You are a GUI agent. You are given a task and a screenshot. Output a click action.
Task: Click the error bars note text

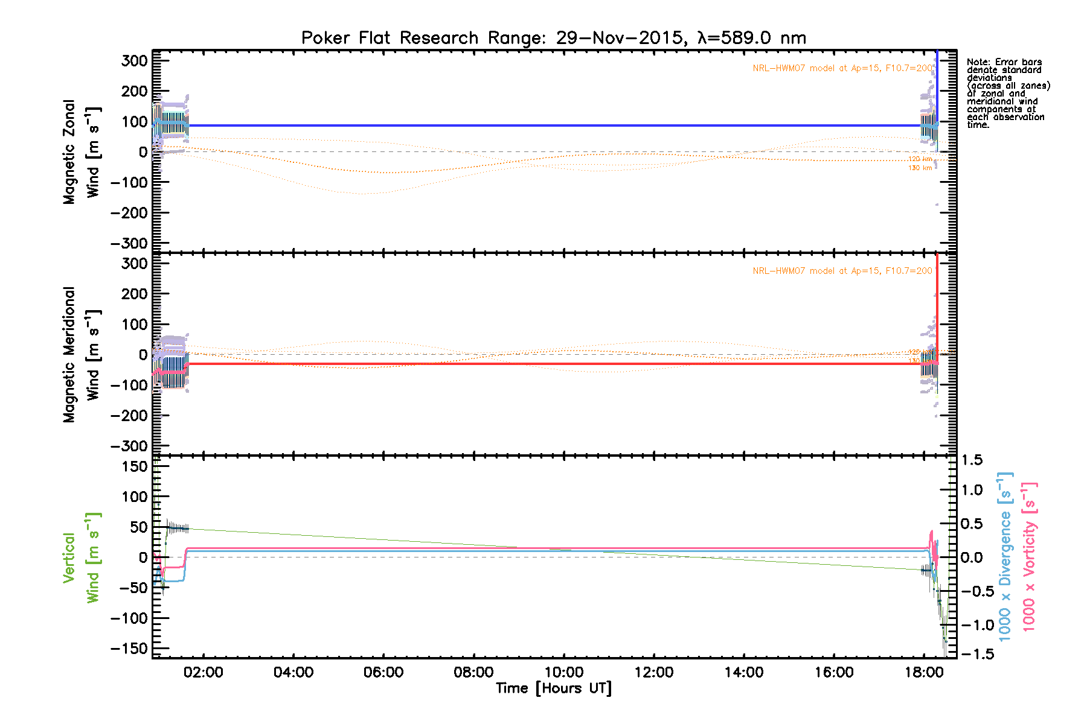[x=1008, y=94]
